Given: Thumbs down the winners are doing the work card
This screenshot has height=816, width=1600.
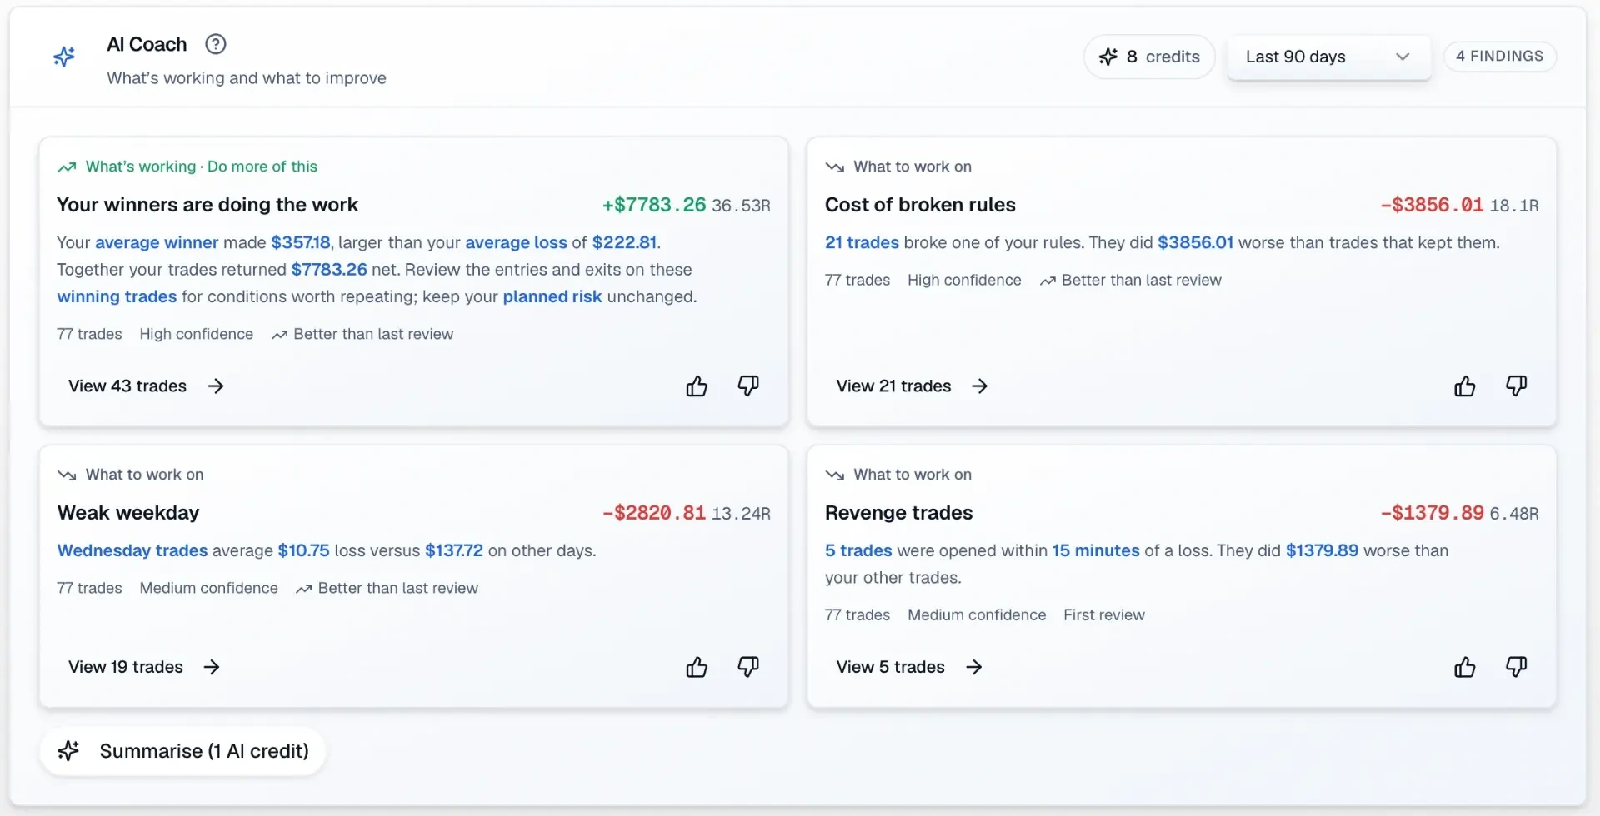Looking at the screenshot, I should pyautogui.click(x=748, y=386).
